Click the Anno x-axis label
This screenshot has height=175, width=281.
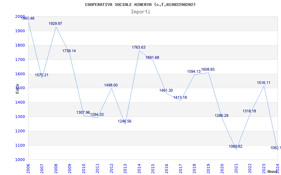click(x=273, y=171)
